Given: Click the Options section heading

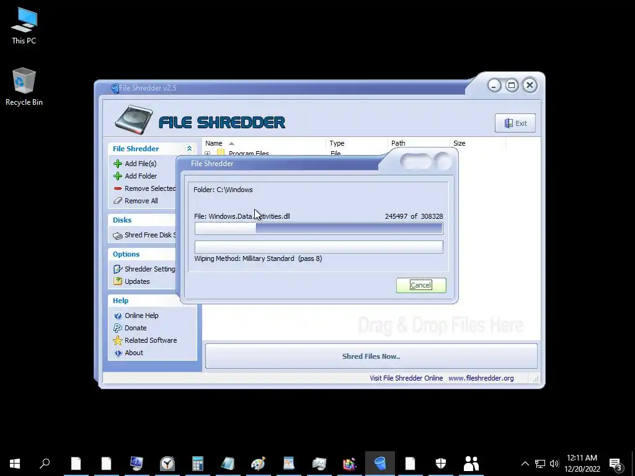Looking at the screenshot, I should (126, 254).
